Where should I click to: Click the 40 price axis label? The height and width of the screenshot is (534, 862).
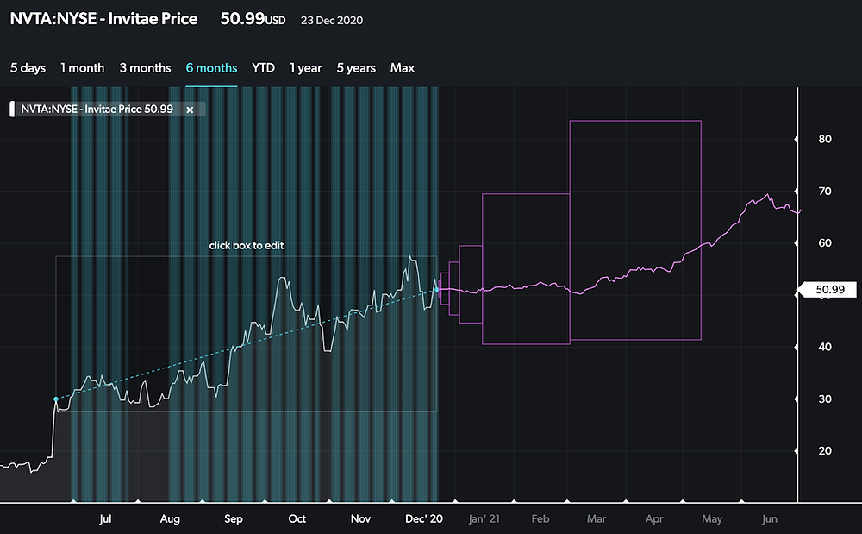(825, 347)
